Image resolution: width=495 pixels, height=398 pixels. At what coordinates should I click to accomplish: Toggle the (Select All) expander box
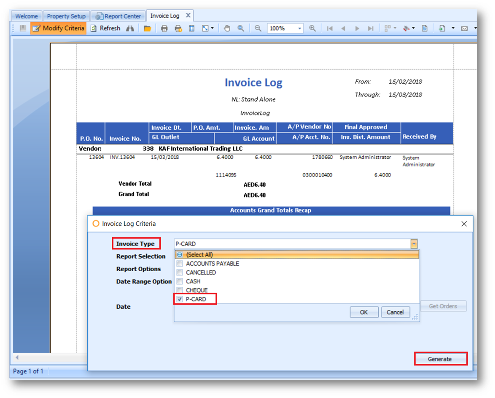coord(180,255)
